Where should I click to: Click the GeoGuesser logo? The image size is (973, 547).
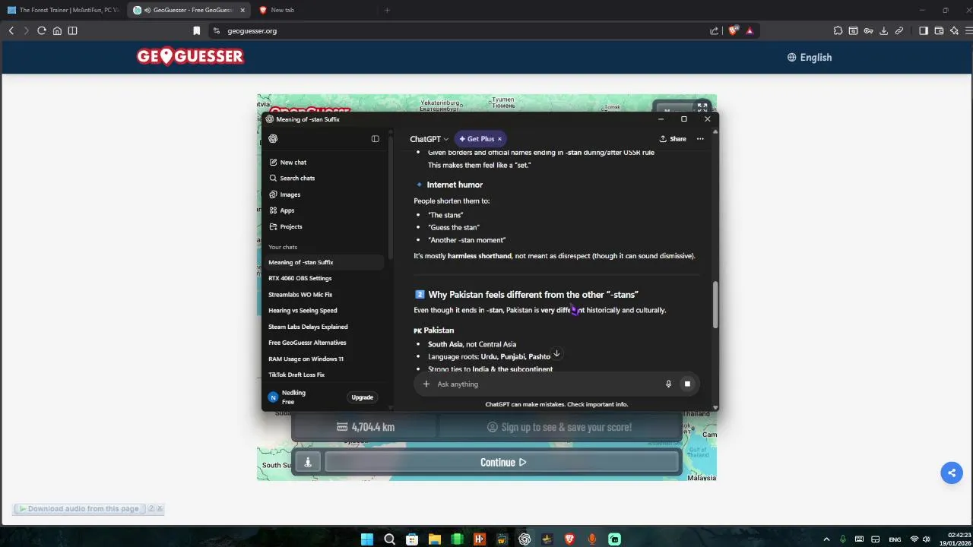coord(190,56)
